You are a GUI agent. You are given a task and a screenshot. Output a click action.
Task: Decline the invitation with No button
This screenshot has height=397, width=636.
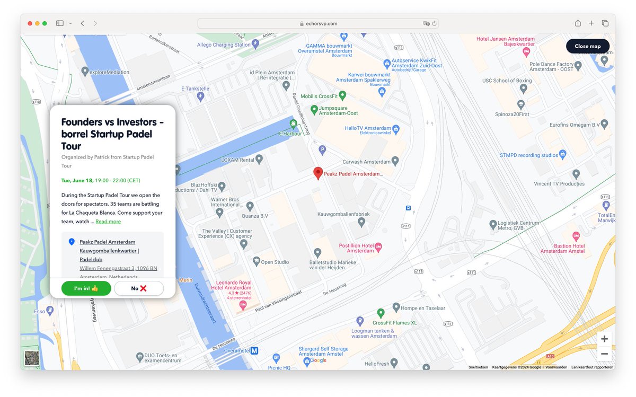(139, 288)
